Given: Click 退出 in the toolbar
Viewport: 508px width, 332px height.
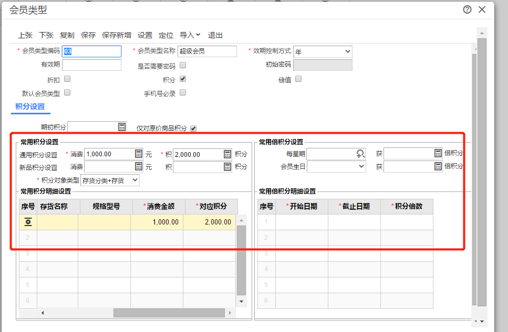Looking at the screenshot, I should click(x=215, y=35).
